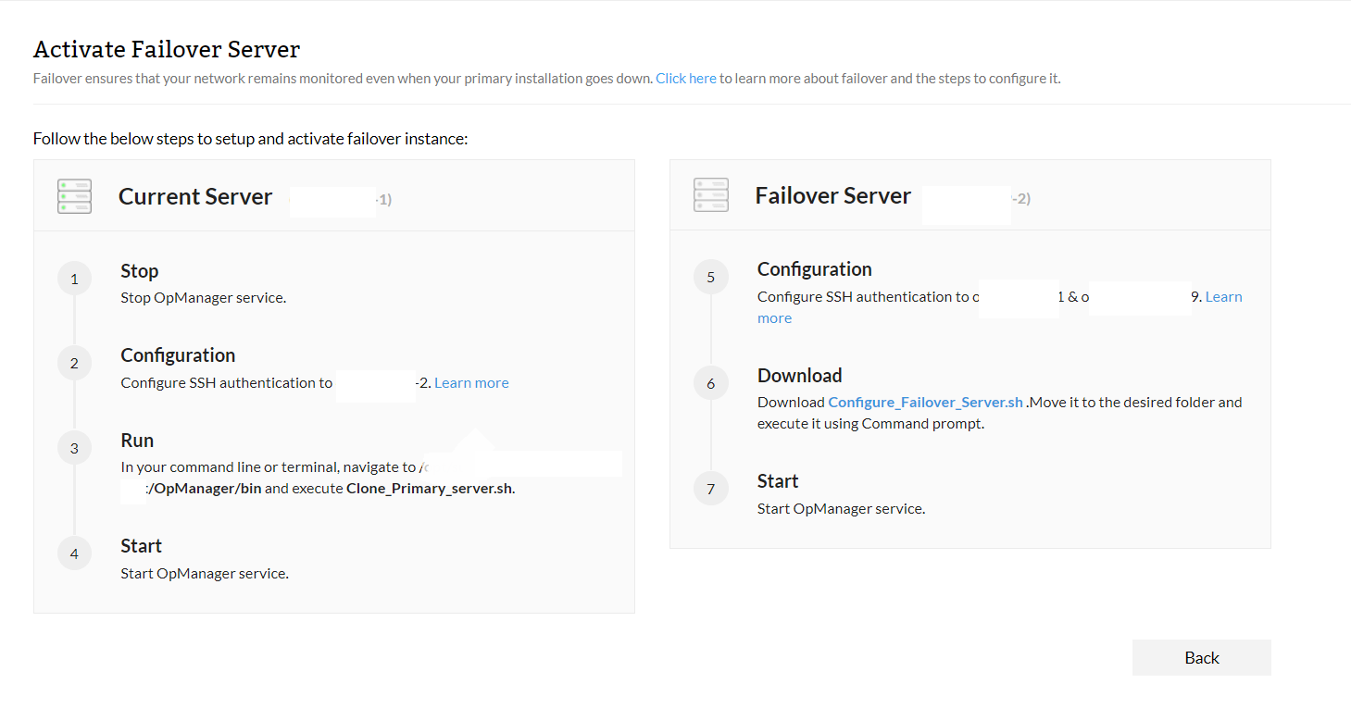Select step 7 Start circle marker

pos(711,489)
